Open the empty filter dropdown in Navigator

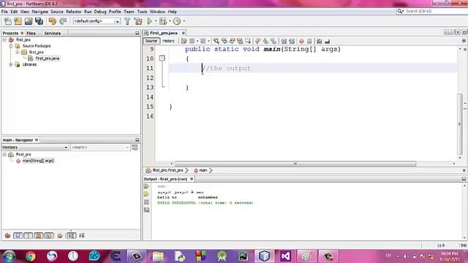click(100, 148)
